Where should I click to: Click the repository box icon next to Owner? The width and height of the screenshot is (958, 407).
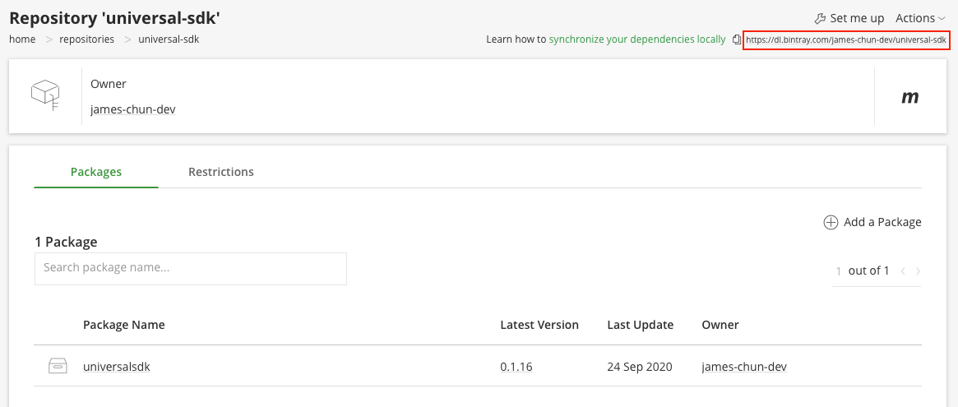click(x=46, y=96)
